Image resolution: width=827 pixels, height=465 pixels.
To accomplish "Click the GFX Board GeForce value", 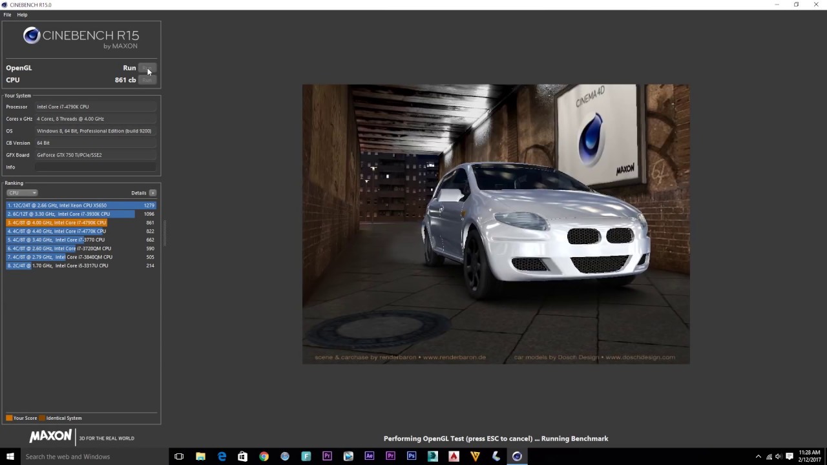I will click(x=96, y=155).
